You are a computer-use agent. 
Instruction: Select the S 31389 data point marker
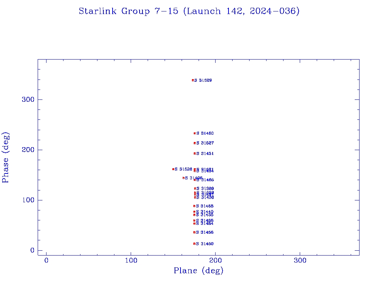pyautogui.click(x=195, y=189)
